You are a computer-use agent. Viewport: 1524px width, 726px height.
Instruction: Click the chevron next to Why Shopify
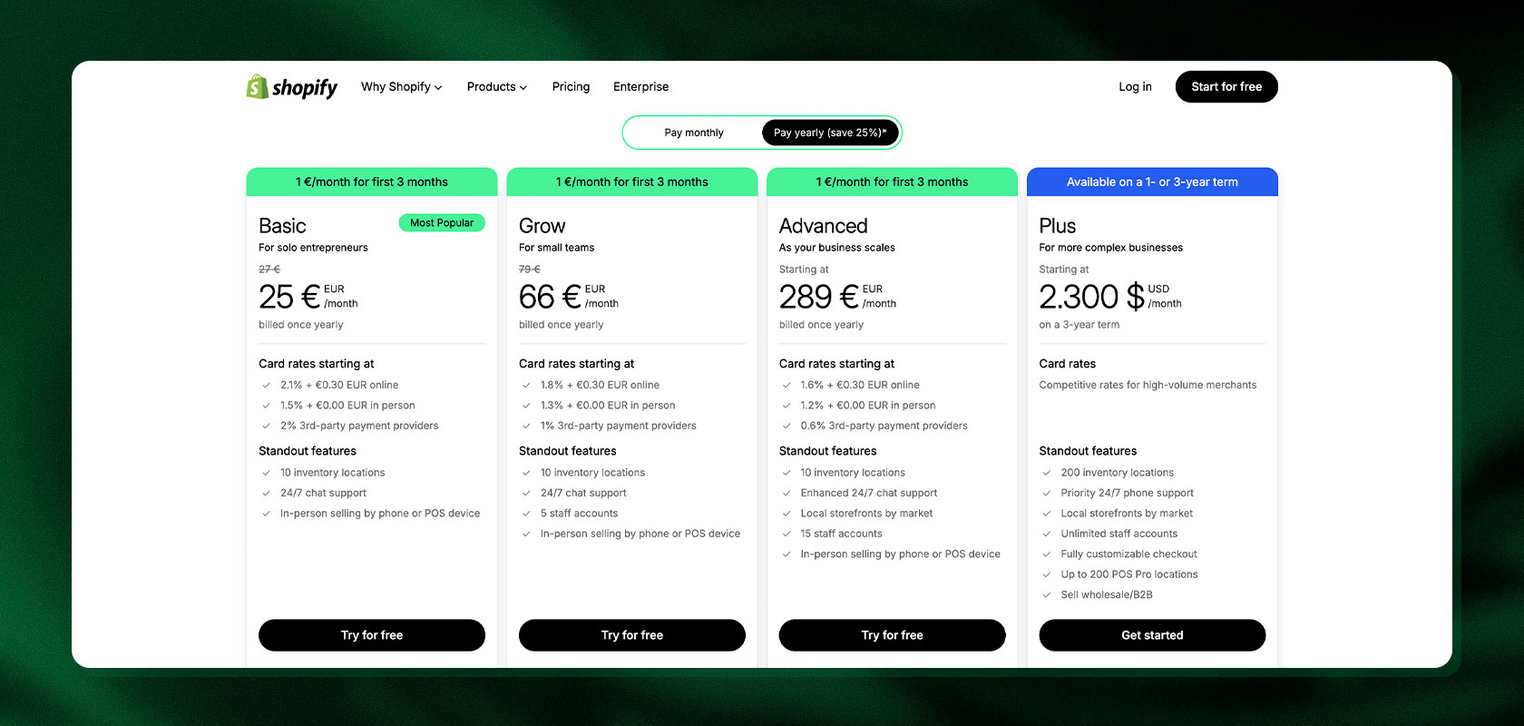439,87
